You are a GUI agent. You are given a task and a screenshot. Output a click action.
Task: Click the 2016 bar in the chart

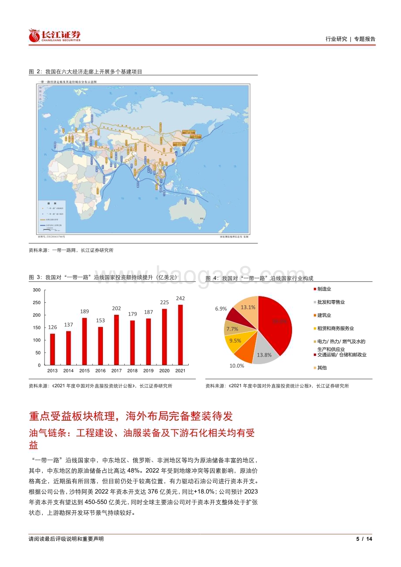100,346
